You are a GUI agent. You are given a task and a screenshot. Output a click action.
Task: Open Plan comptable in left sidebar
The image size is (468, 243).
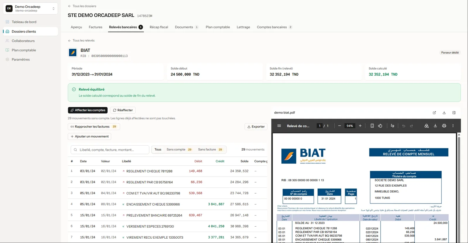(x=30, y=50)
